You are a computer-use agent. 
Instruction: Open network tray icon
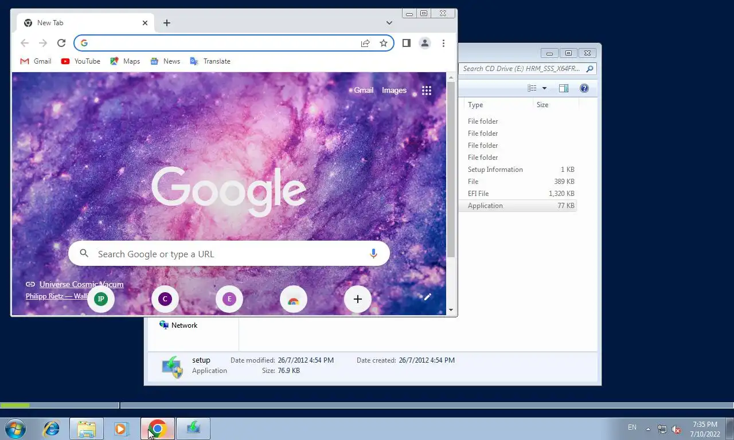[662, 429]
